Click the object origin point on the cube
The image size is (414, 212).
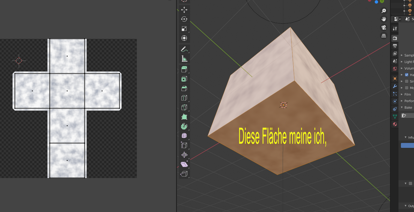(x=283, y=105)
